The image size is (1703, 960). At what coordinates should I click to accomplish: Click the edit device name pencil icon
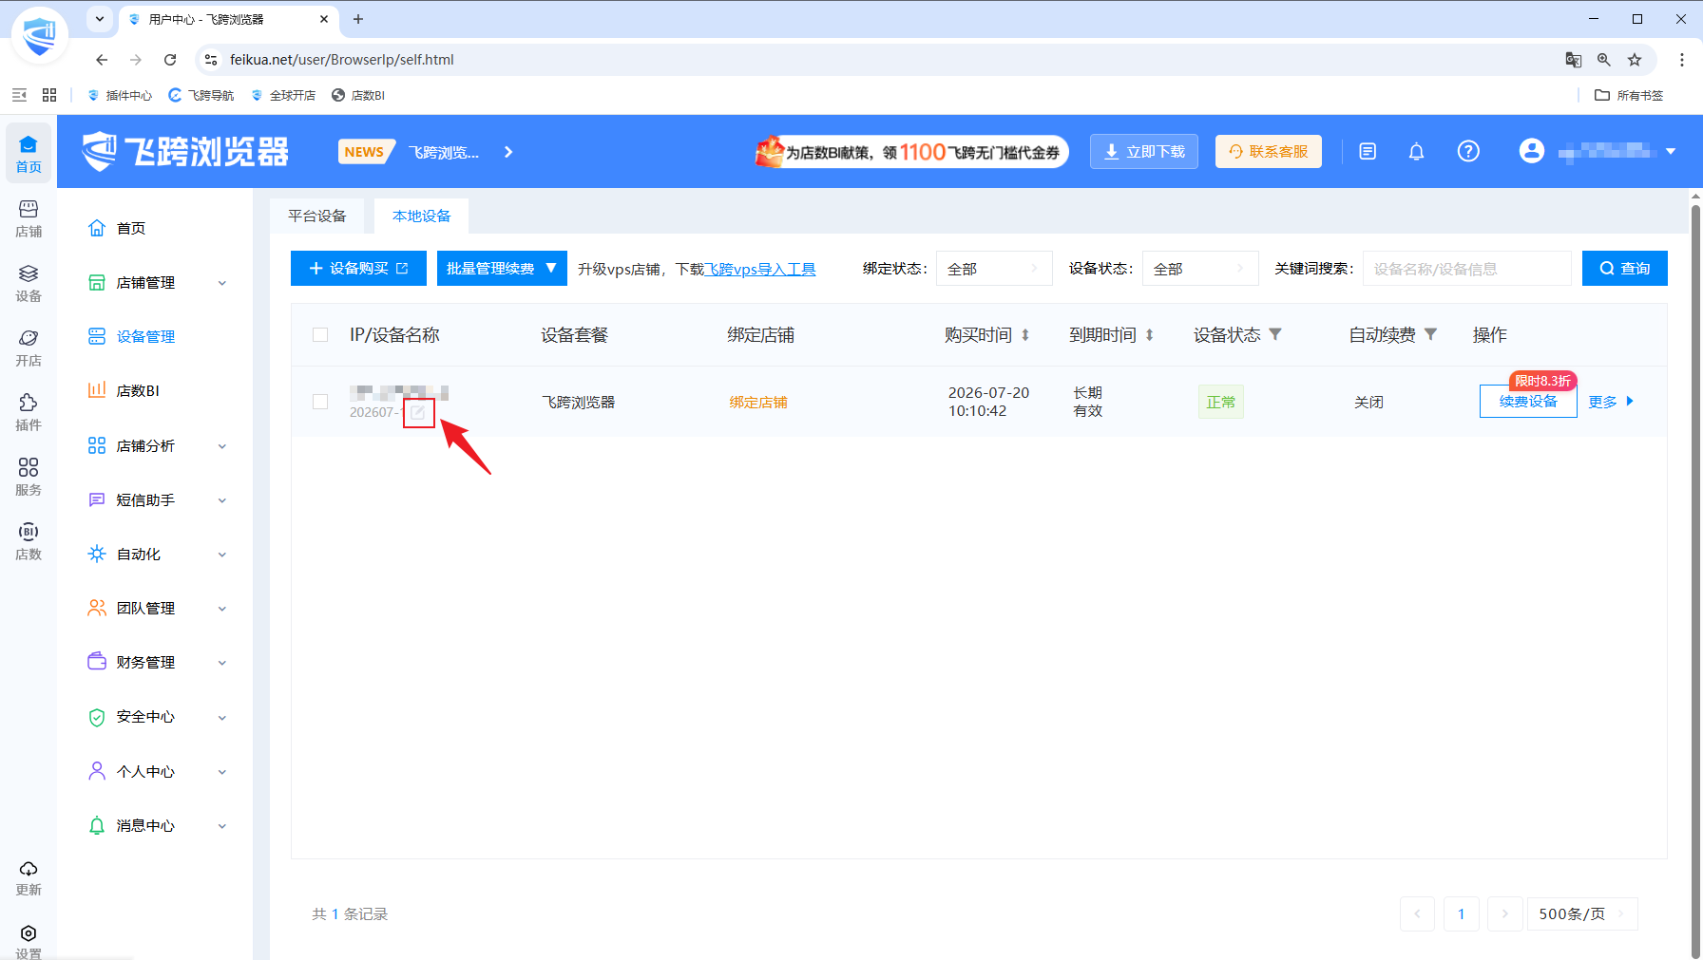click(418, 412)
